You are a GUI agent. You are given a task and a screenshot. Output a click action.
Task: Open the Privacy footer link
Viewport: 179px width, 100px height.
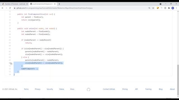coord(37,89)
